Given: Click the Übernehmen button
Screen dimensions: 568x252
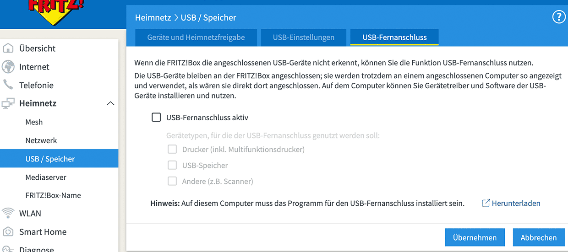Looking at the screenshot, I should (x=475, y=237).
